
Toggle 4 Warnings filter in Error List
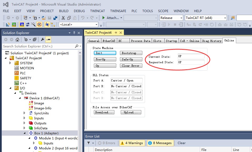[132, 143]
